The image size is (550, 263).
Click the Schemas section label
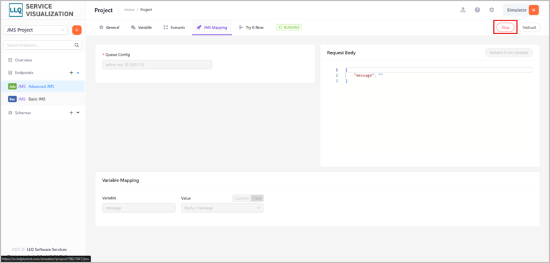point(23,113)
